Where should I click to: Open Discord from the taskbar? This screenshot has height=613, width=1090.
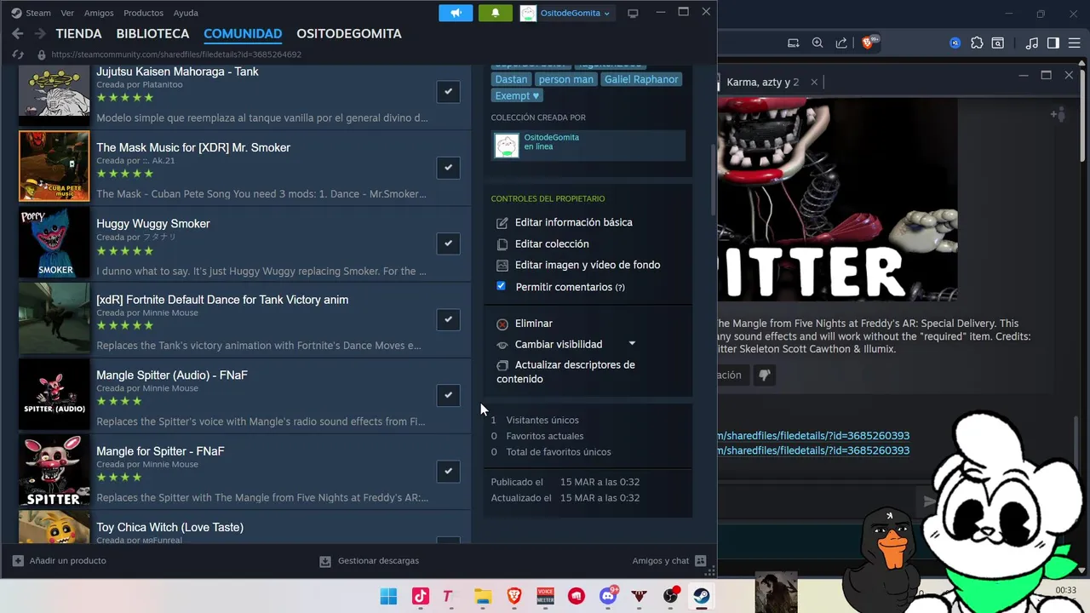[608, 596]
